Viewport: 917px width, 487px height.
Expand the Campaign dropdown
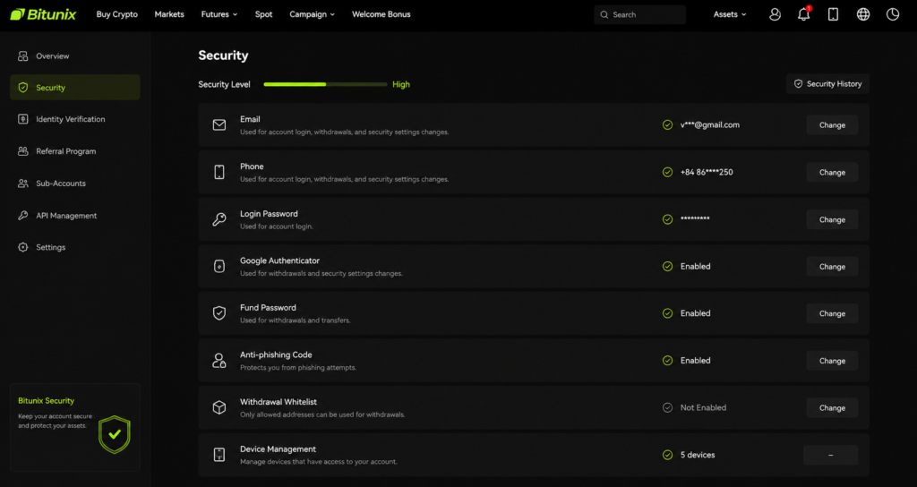tap(313, 14)
